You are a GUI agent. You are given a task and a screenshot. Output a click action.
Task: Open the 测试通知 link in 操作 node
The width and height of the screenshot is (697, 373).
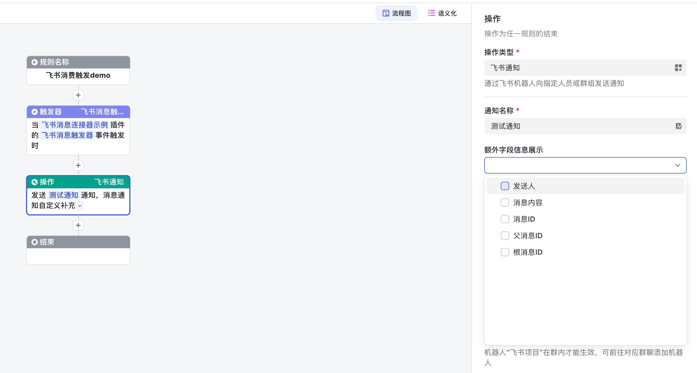point(63,195)
